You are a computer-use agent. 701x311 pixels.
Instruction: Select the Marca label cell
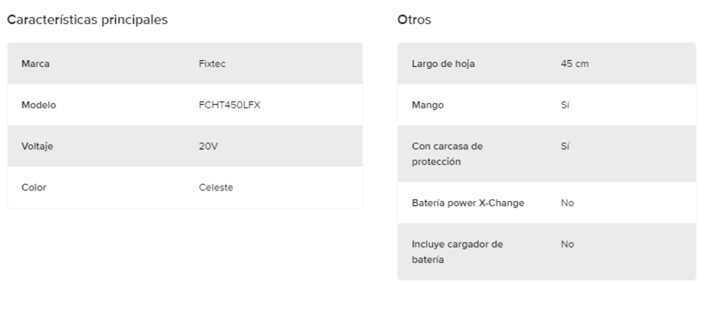pyautogui.click(x=35, y=64)
